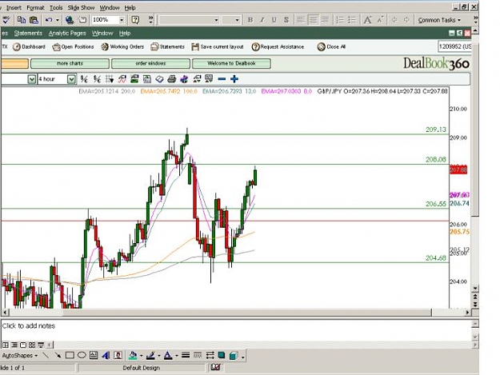
Task: Click the print chart icon
Action: click(x=171, y=79)
